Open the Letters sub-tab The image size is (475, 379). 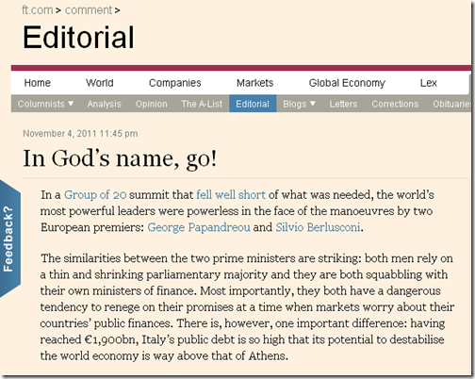click(343, 104)
